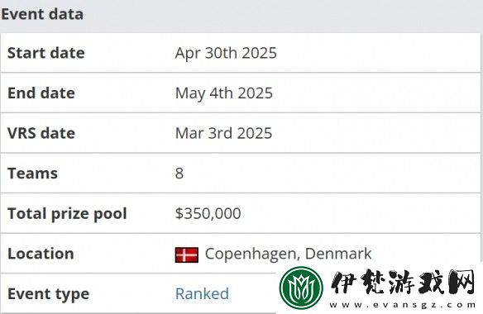Click the End date label
This screenshot has height=314, width=483.
coord(41,93)
